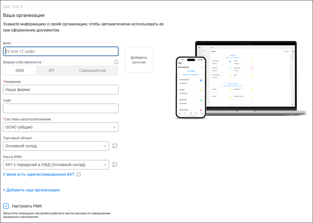Open Торговый объект record via open-form icon
The height and width of the screenshot is (223, 313).
pos(114,146)
